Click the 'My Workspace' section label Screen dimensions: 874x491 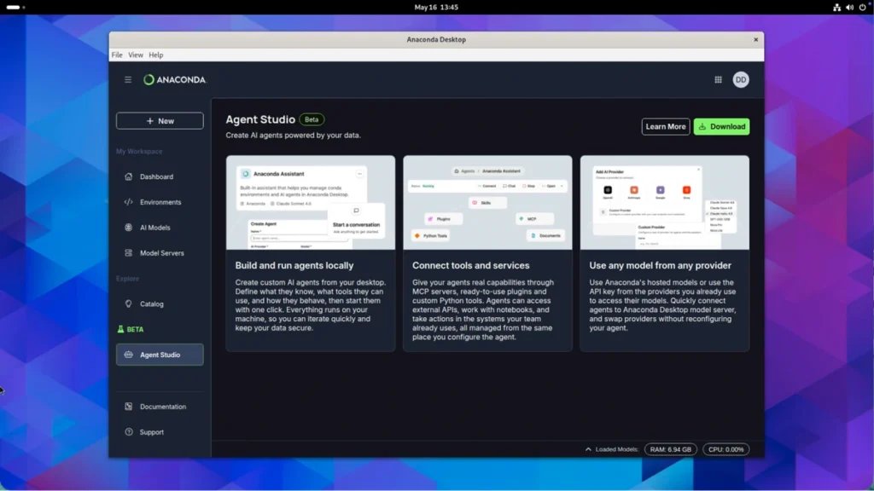coord(139,152)
